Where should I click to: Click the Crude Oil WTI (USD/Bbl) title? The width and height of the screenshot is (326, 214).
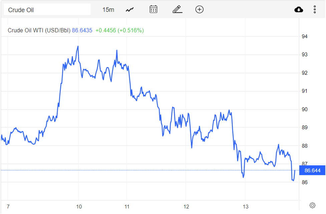[39, 30]
